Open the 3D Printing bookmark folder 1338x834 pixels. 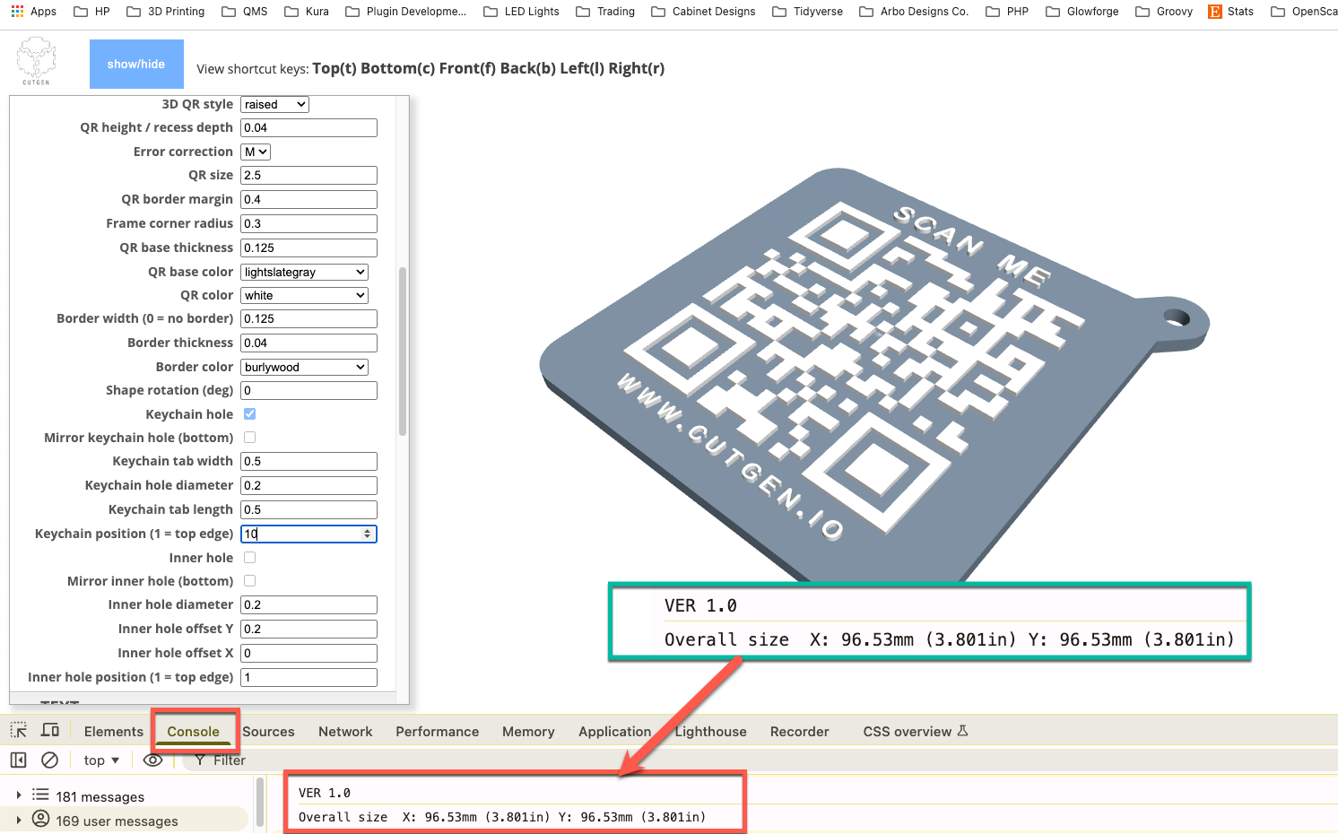tap(166, 12)
